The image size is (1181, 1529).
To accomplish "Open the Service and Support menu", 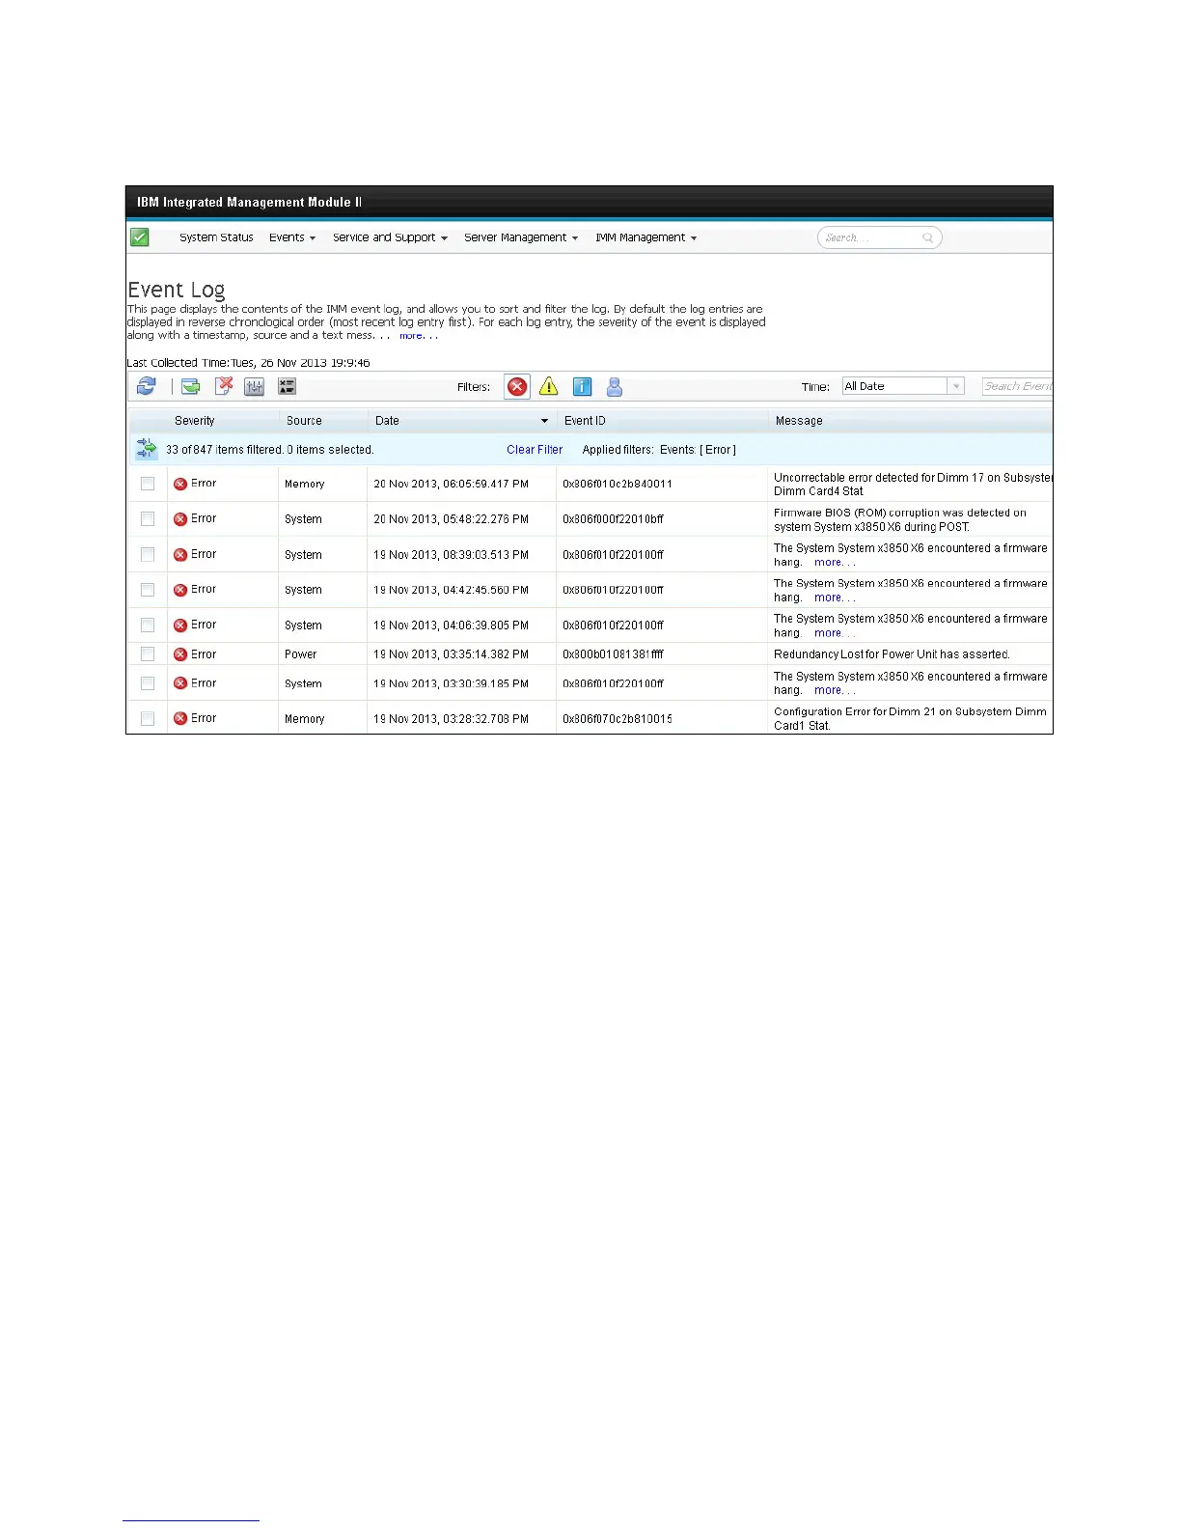I will (x=390, y=237).
